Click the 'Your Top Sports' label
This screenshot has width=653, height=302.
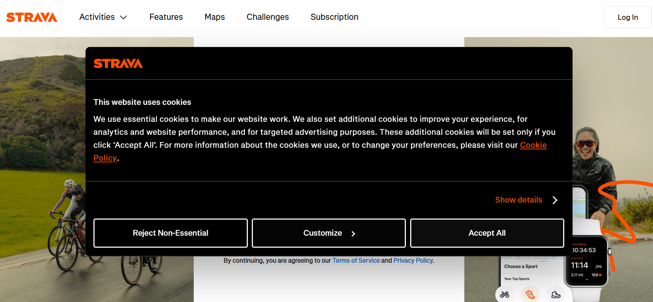tap(517, 279)
